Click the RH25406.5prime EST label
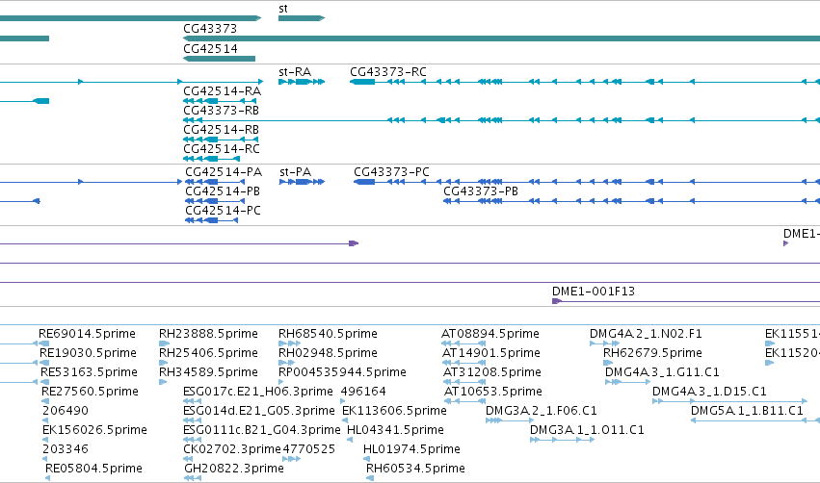The height and width of the screenshot is (483, 820). coord(208,353)
